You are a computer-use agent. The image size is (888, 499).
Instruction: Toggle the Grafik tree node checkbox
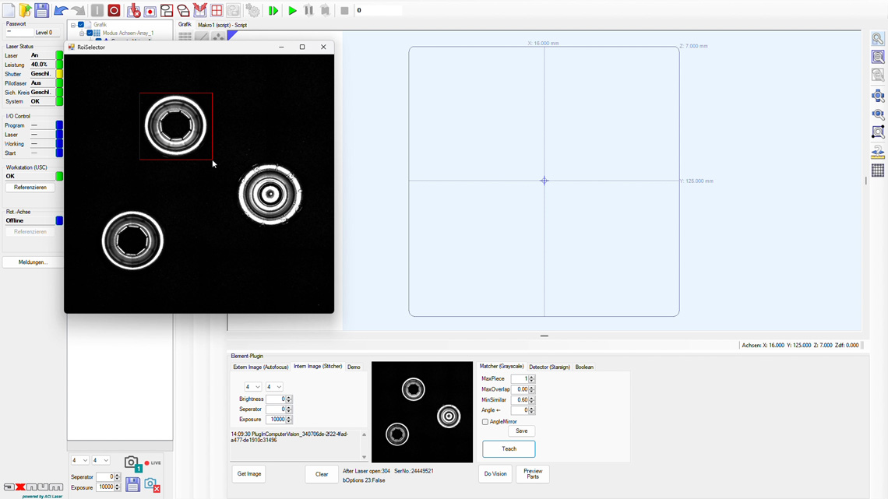(x=81, y=25)
